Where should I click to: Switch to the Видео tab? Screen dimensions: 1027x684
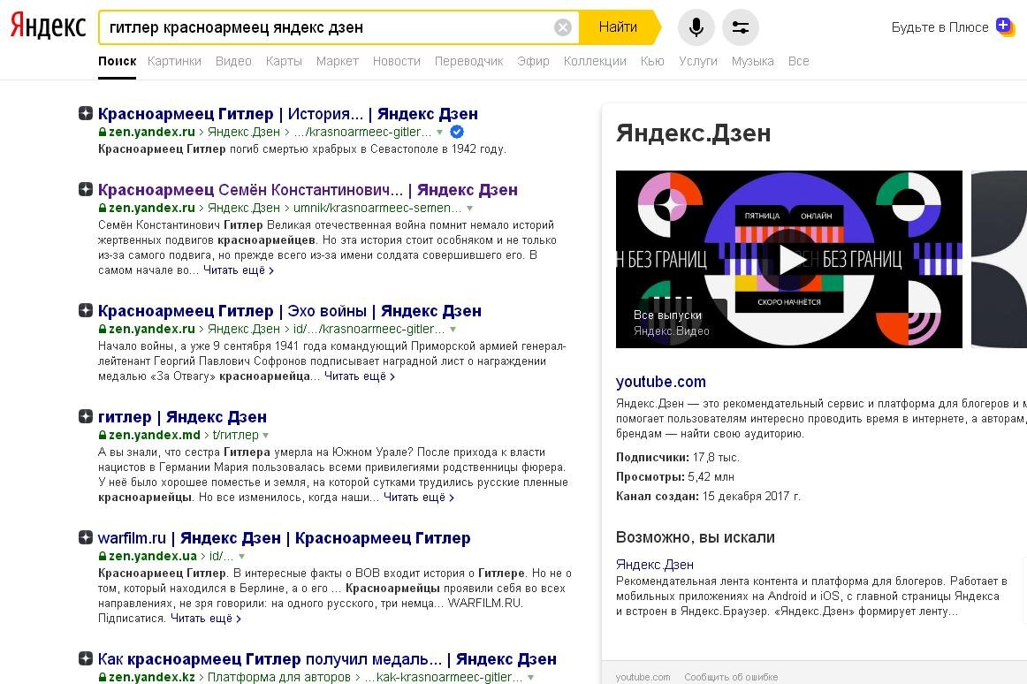tap(233, 61)
